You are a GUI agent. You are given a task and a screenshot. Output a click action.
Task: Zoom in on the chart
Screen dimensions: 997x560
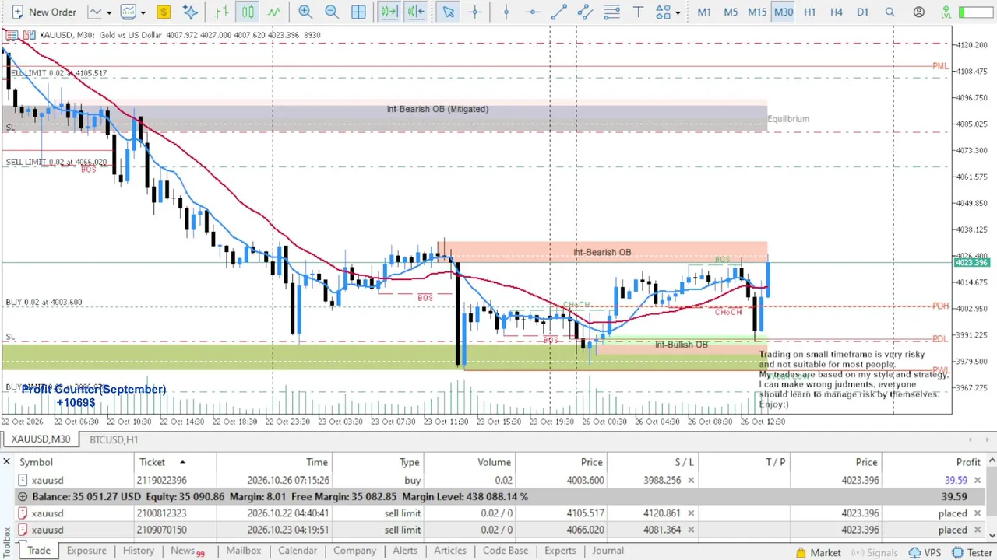pos(305,12)
